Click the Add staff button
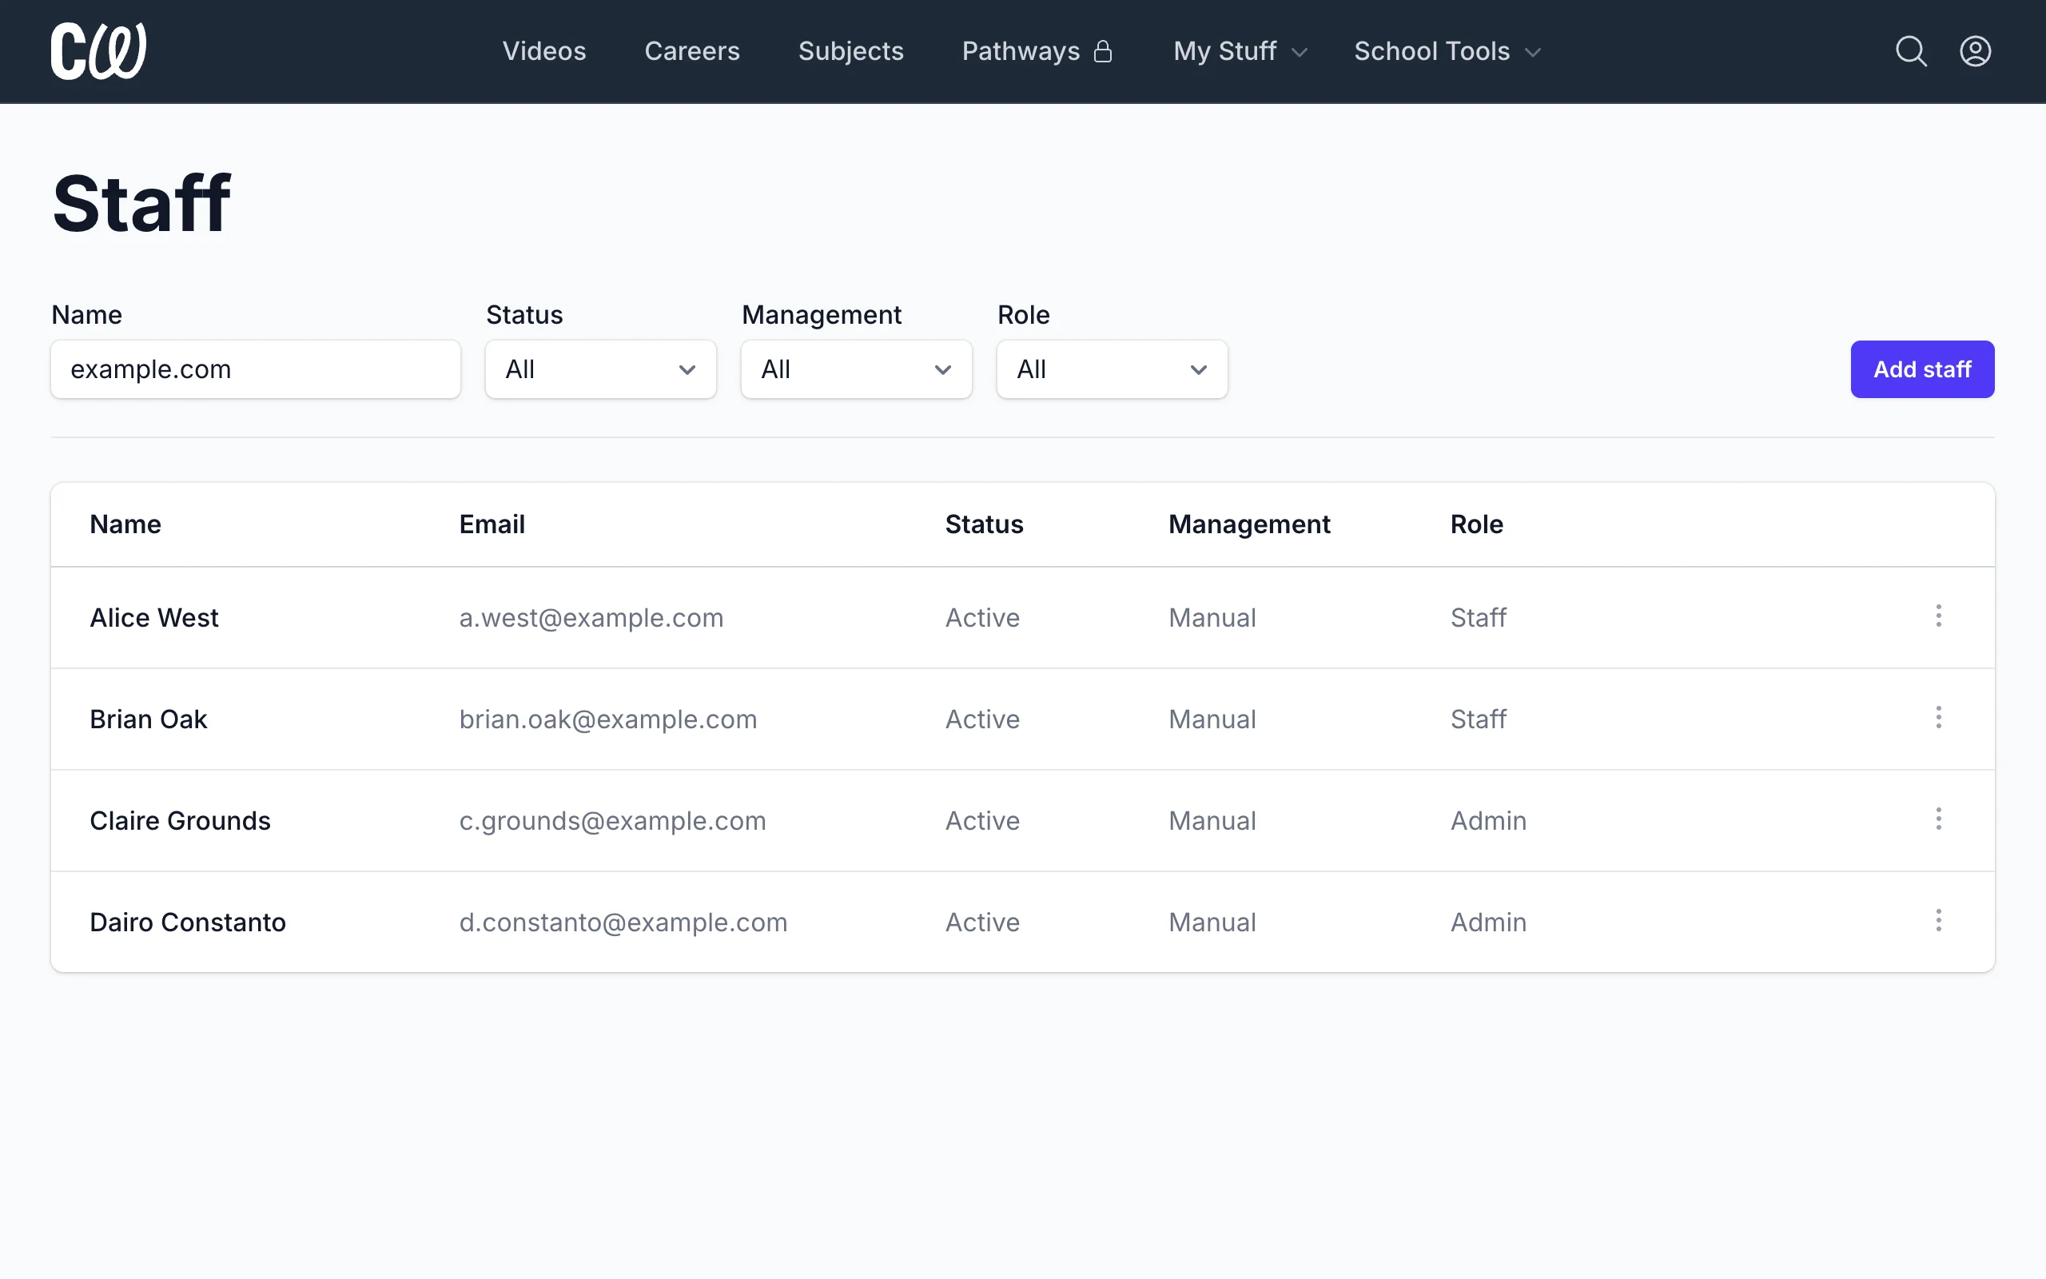2046x1279 pixels. point(1921,369)
